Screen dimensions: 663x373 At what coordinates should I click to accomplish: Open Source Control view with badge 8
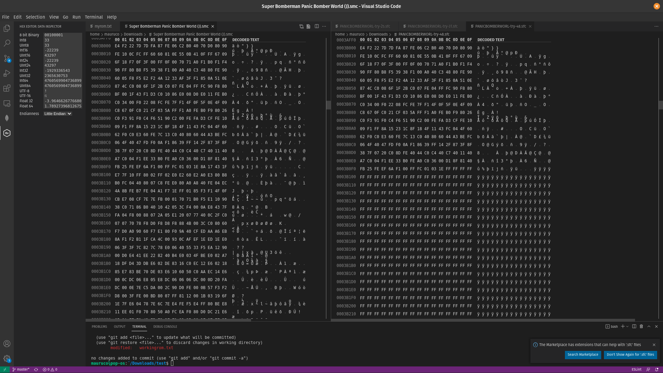tap(7, 58)
